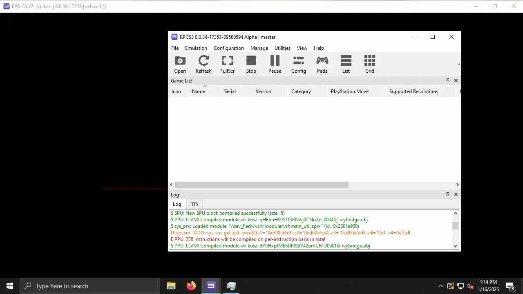523x294 pixels.
Task: Open the Emulation menu
Action: coord(196,48)
